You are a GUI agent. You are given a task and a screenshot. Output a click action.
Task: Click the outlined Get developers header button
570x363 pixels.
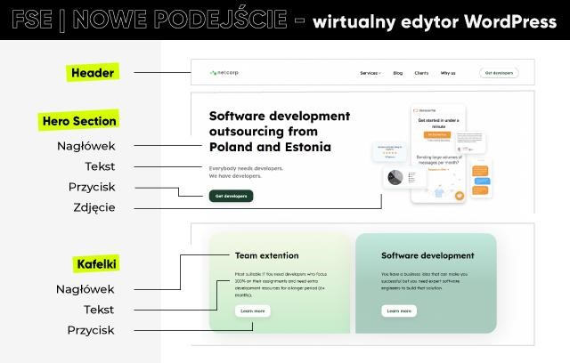click(499, 73)
